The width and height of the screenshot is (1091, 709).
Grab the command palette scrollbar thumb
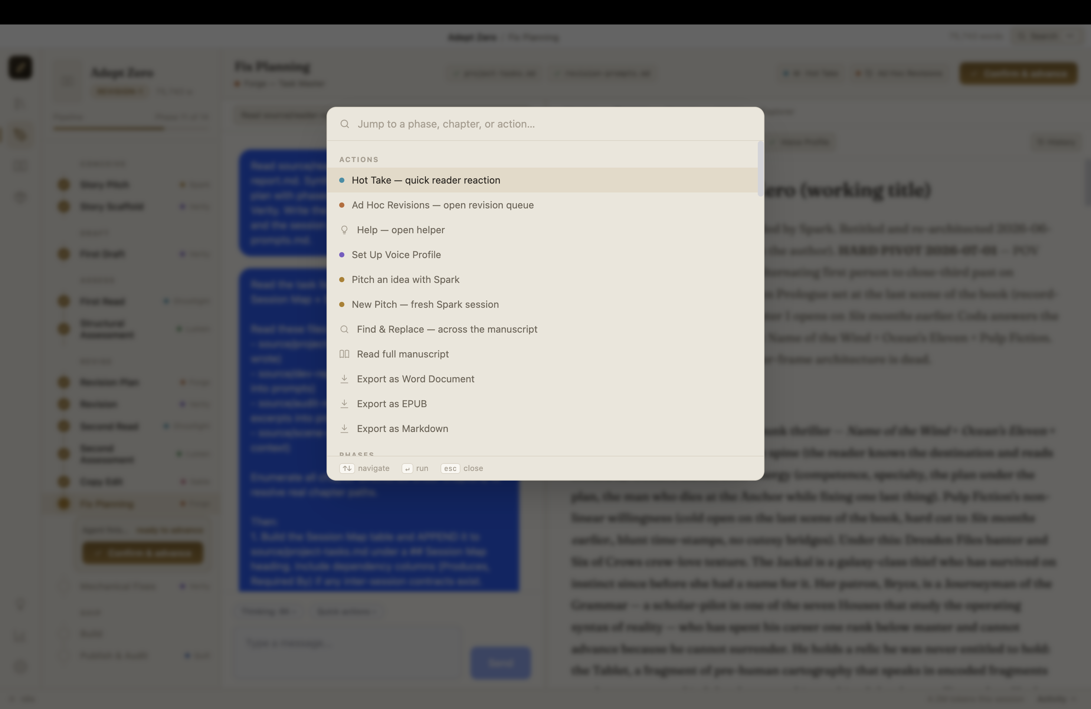(760, 169)
